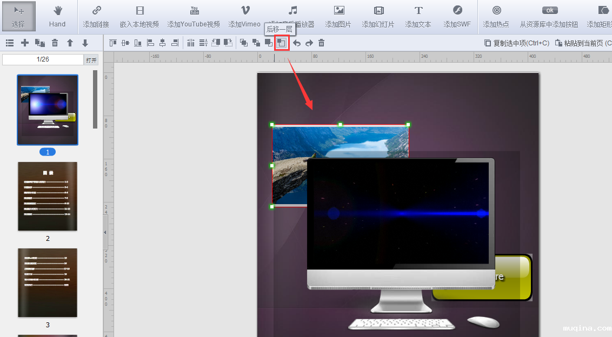Move page up with the up arrow
Screen dimensions: 612x337
pos(70,43)
